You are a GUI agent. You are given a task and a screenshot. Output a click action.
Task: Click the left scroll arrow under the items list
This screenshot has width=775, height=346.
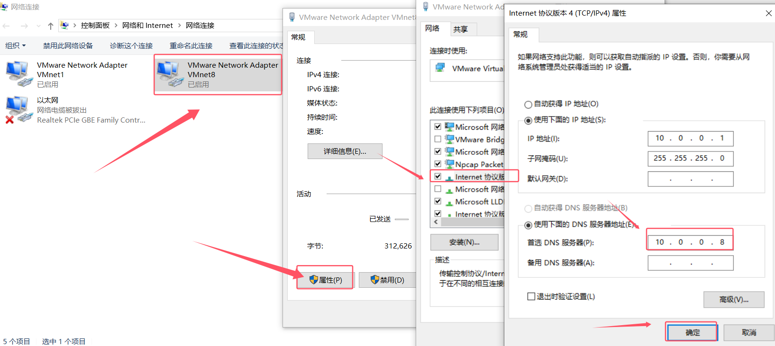pos(436,222)
